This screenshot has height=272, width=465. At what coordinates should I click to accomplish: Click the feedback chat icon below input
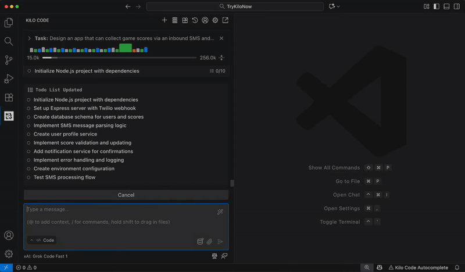[224, 256]
